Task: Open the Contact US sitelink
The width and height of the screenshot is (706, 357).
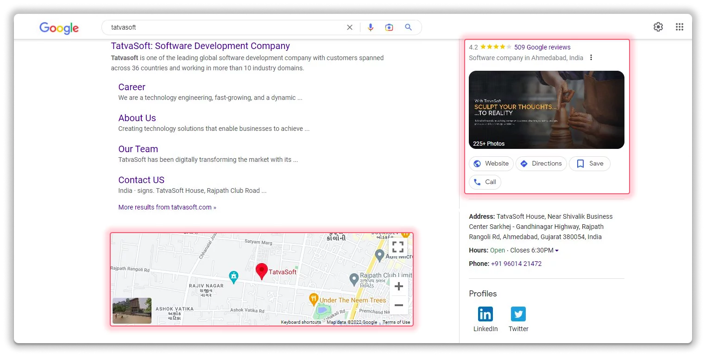Action: pyautogui.click(x=141, y=180)
